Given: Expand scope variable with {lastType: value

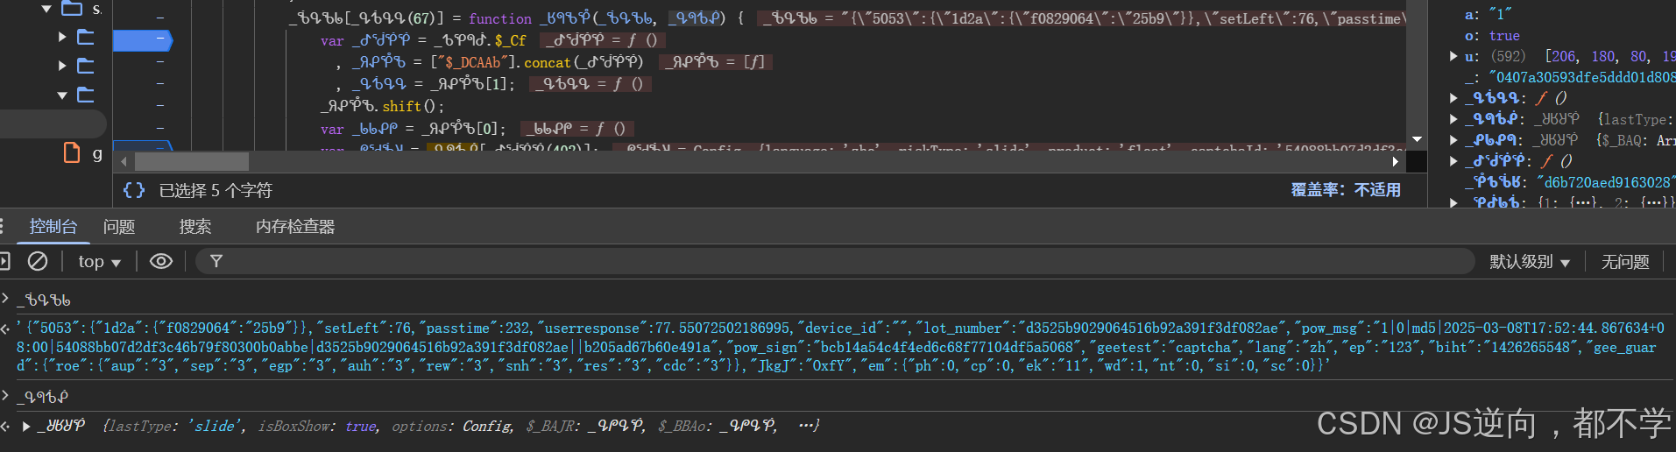Looking at the screenshot, I should [x=1453, y=119].
